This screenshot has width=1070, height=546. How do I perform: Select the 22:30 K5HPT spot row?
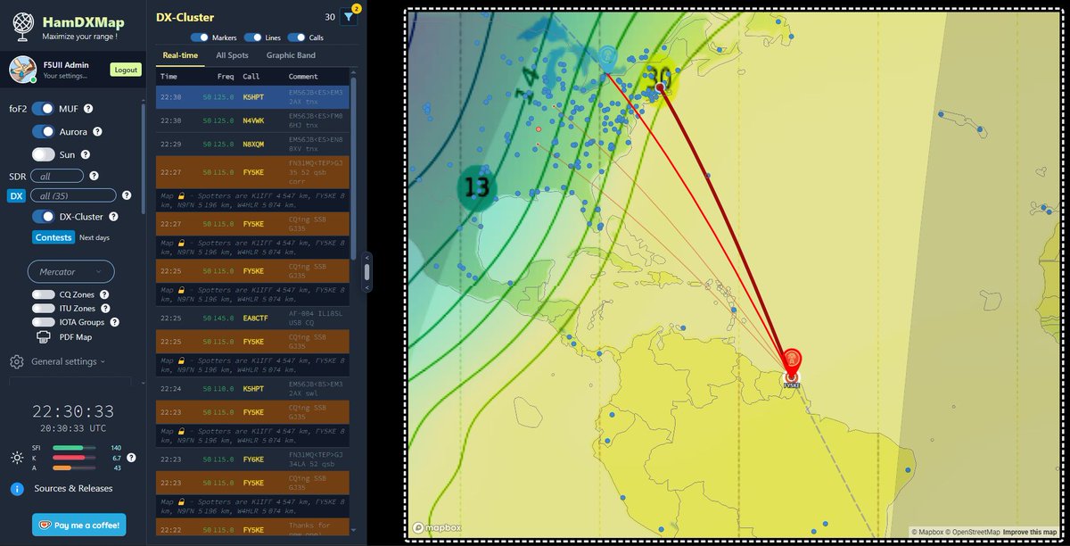pos(253,97)
